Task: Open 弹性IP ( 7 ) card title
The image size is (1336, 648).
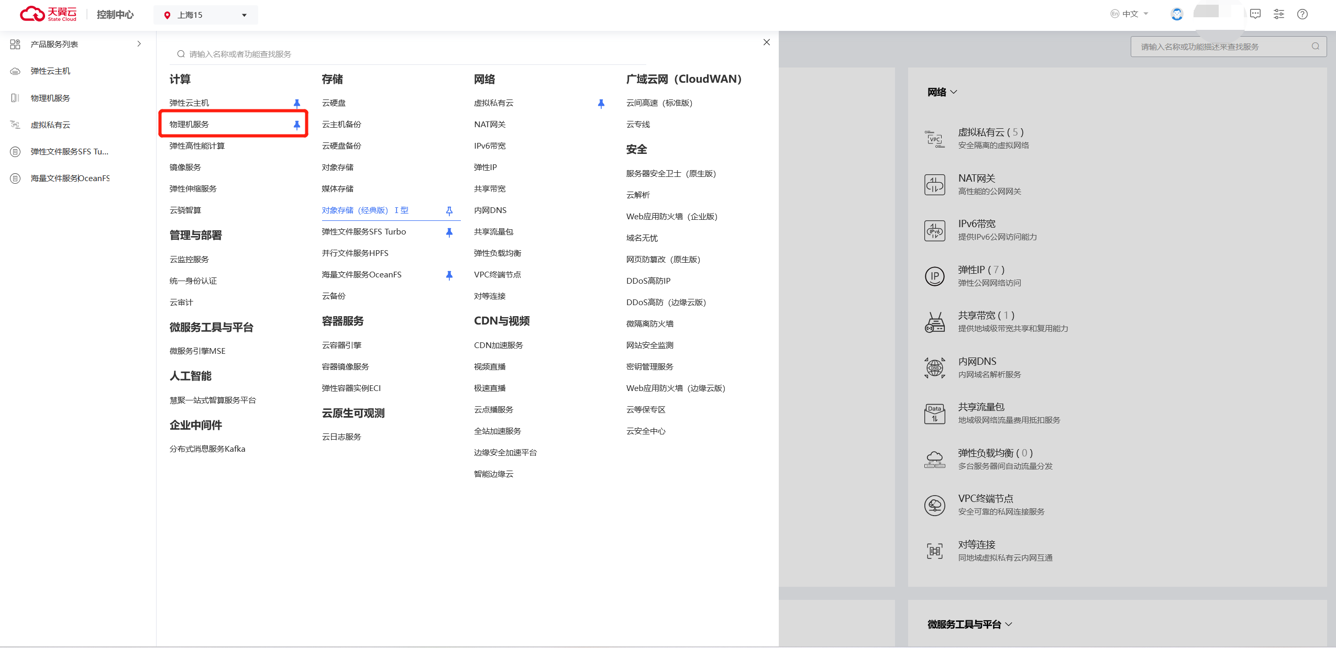Action: point(981,270)
